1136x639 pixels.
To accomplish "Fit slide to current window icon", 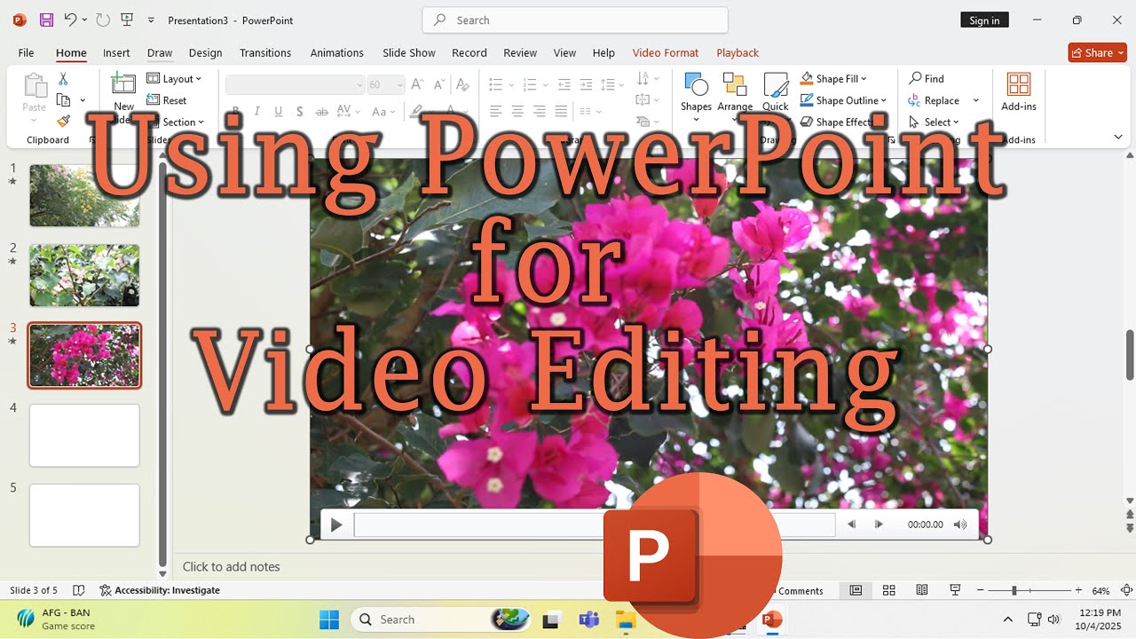I will point(1126,590).
